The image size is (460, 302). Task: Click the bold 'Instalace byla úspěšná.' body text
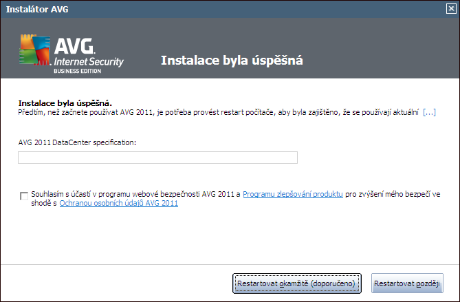click(x=65, y=103)
